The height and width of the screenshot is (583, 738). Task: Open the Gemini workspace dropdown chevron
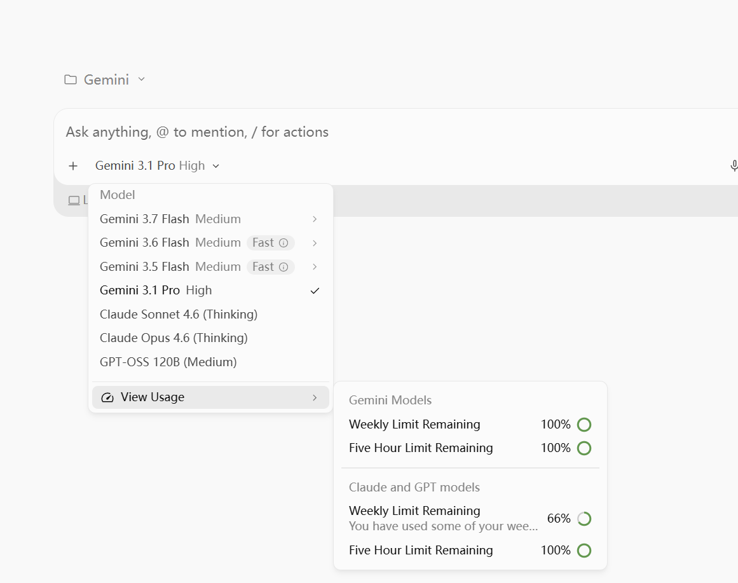(x=141, y=79)
